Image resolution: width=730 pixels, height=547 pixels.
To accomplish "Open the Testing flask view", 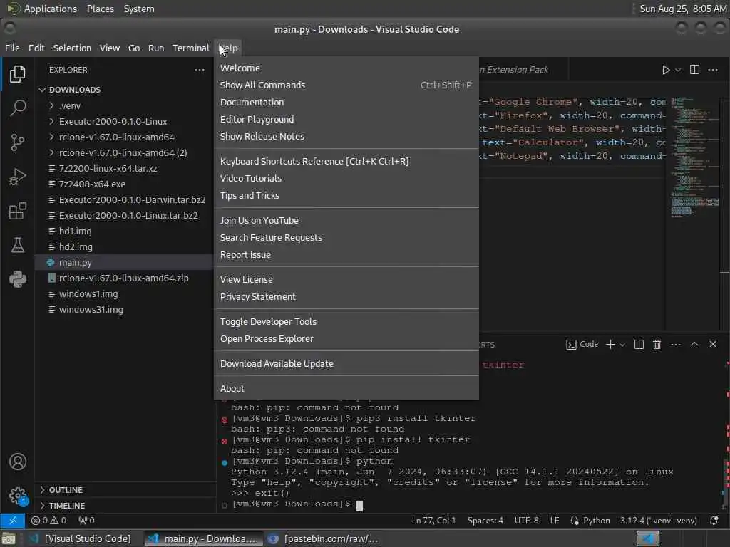I will [x=18, y=245].
